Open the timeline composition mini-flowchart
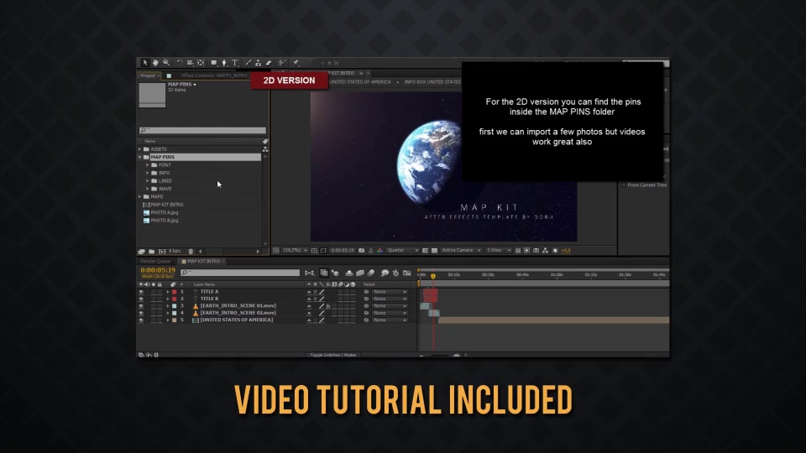806x453 pixels. (x=310, y=273)
